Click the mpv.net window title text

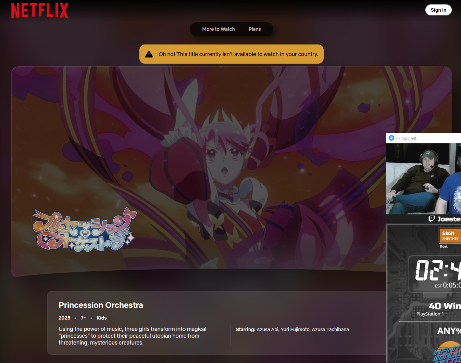pos(407,138)
